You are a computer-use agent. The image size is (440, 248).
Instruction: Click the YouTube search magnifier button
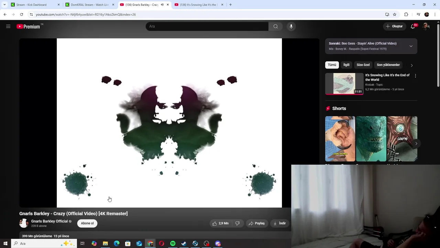(x=275, y=27)
